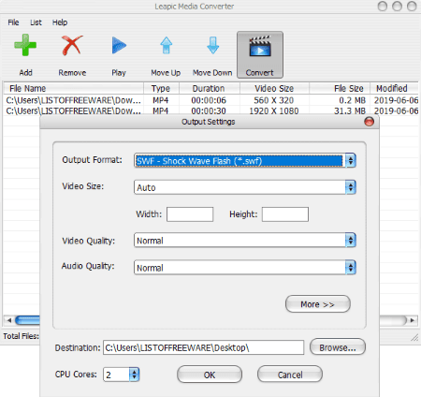Click the horizontal scrollbar right arrow
This screenshot has width=421, height=397.
(x=413, y=320)
